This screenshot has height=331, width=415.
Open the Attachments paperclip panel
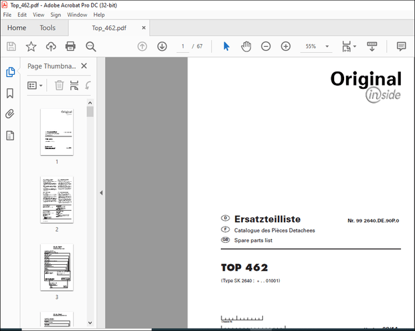coord(10,114)
